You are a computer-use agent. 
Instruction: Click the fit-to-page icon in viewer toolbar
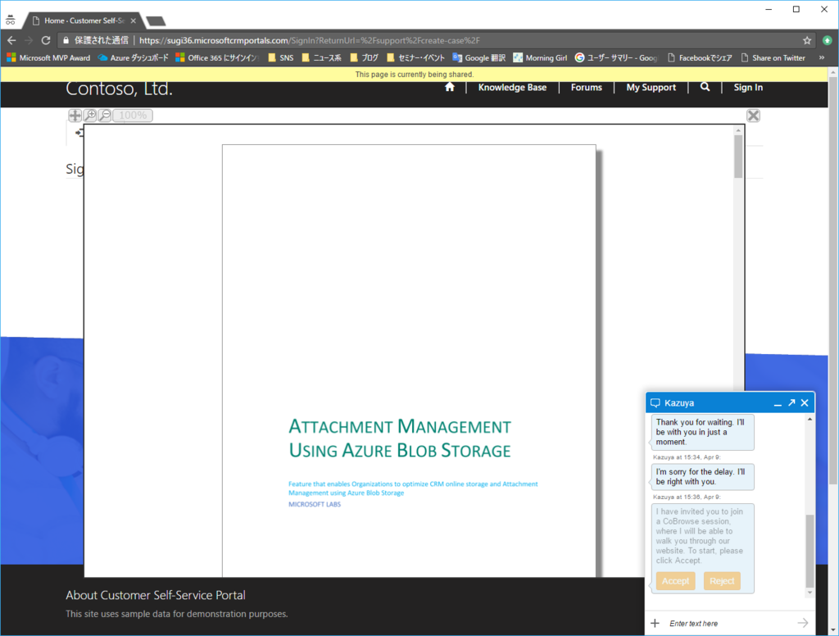[75, 115]
